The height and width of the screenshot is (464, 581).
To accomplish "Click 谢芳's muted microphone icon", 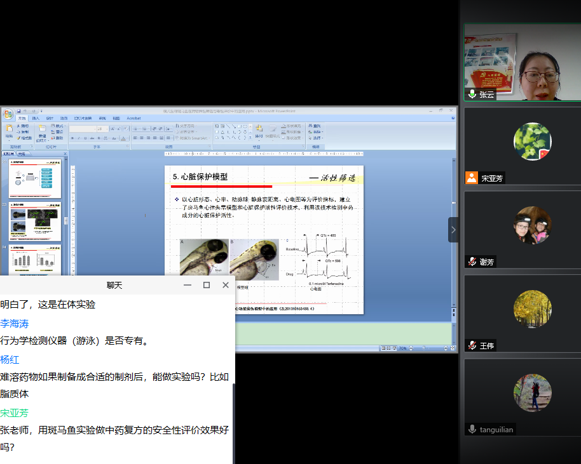I will point(472,262).
